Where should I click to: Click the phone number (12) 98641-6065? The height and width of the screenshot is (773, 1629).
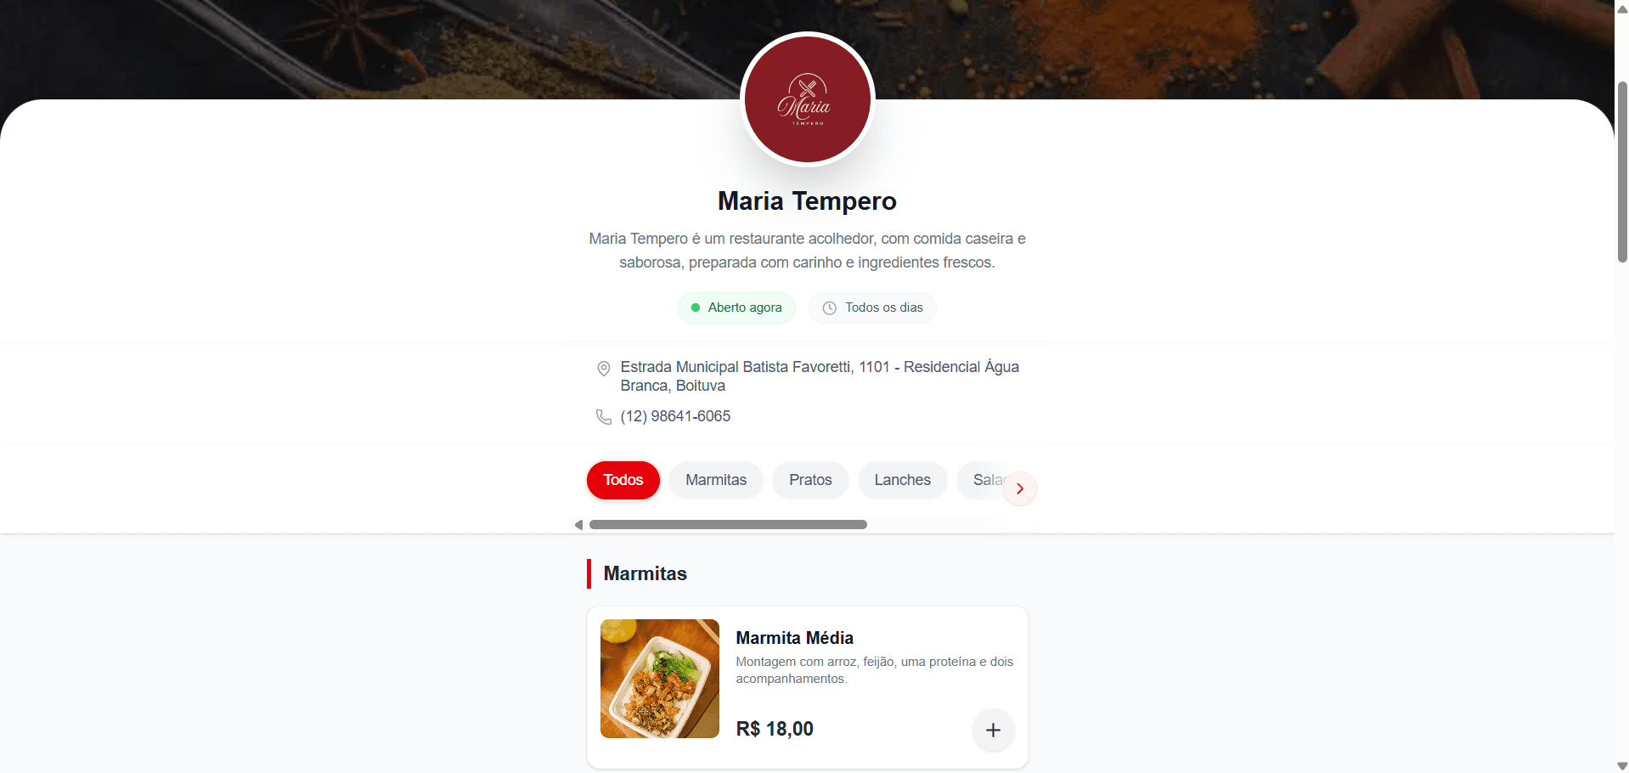[x=675, y=416]
